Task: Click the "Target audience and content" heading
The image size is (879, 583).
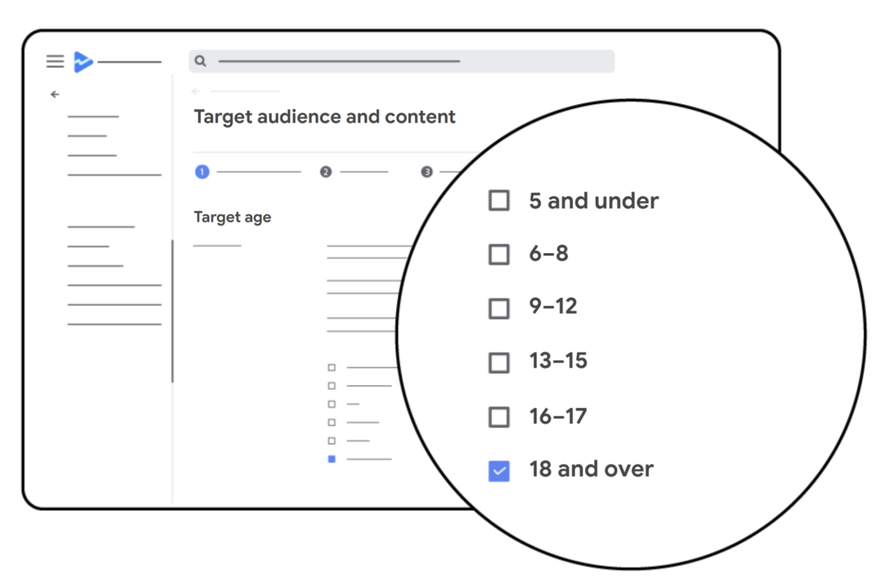Action: click(325, 116)
